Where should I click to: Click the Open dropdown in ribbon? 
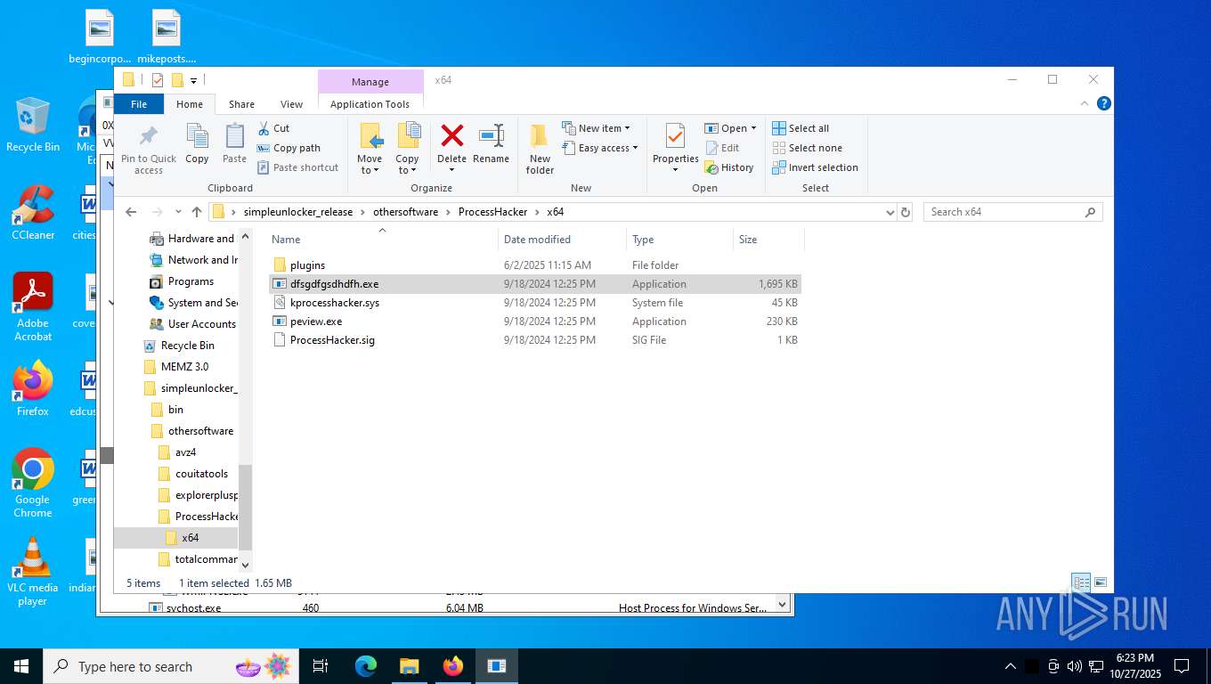pyautogui.click(x=730, y=128)
